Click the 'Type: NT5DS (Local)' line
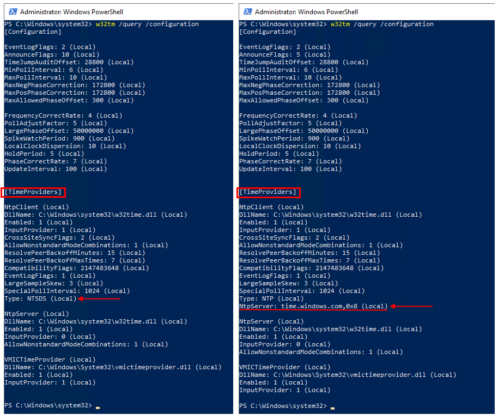 40,299
